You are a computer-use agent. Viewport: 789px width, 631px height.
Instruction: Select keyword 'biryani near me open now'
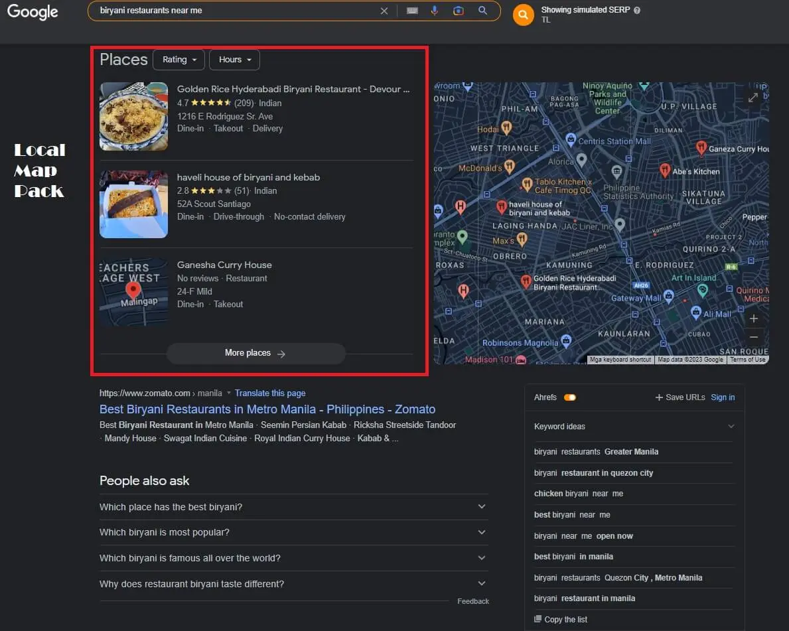(583, 536)
